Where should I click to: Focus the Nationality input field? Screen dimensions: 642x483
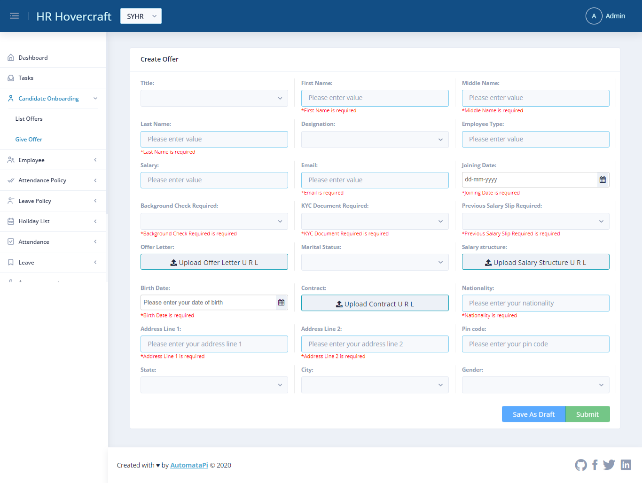(x=536, y=303)
